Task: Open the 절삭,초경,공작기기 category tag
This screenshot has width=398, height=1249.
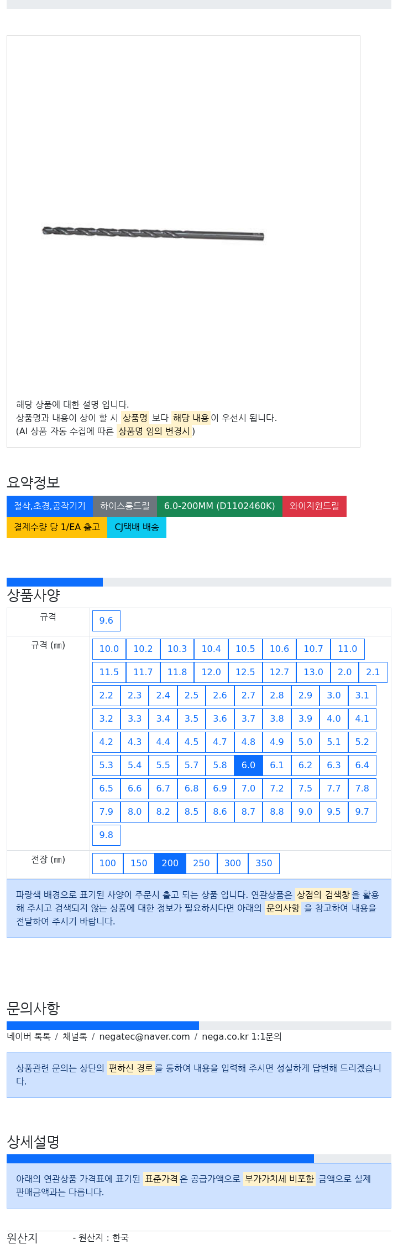Action: [x=50, y=506]
